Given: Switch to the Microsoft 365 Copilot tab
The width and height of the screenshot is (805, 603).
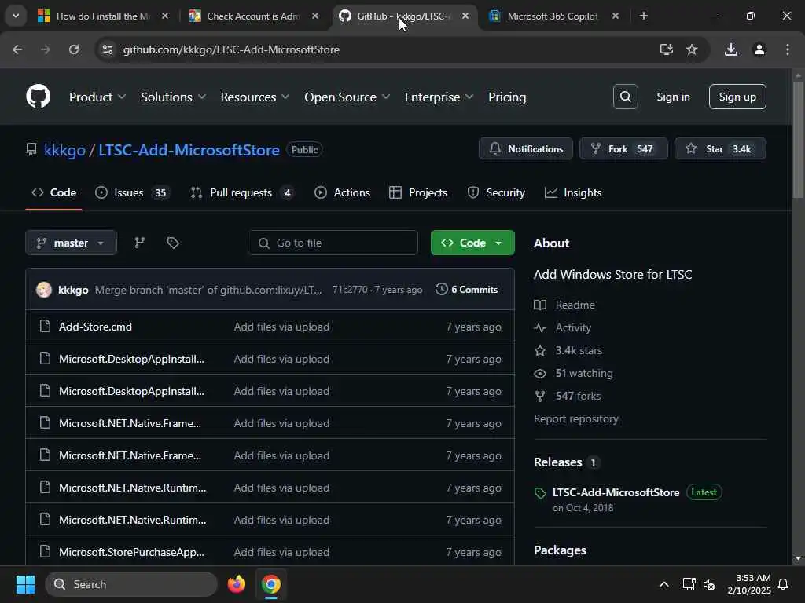Looking at the screenshot, I should pos(554,16).
